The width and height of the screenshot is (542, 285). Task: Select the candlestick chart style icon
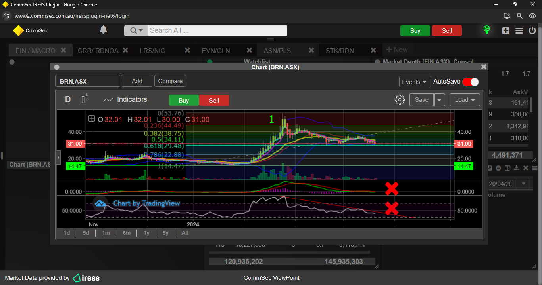85,99
